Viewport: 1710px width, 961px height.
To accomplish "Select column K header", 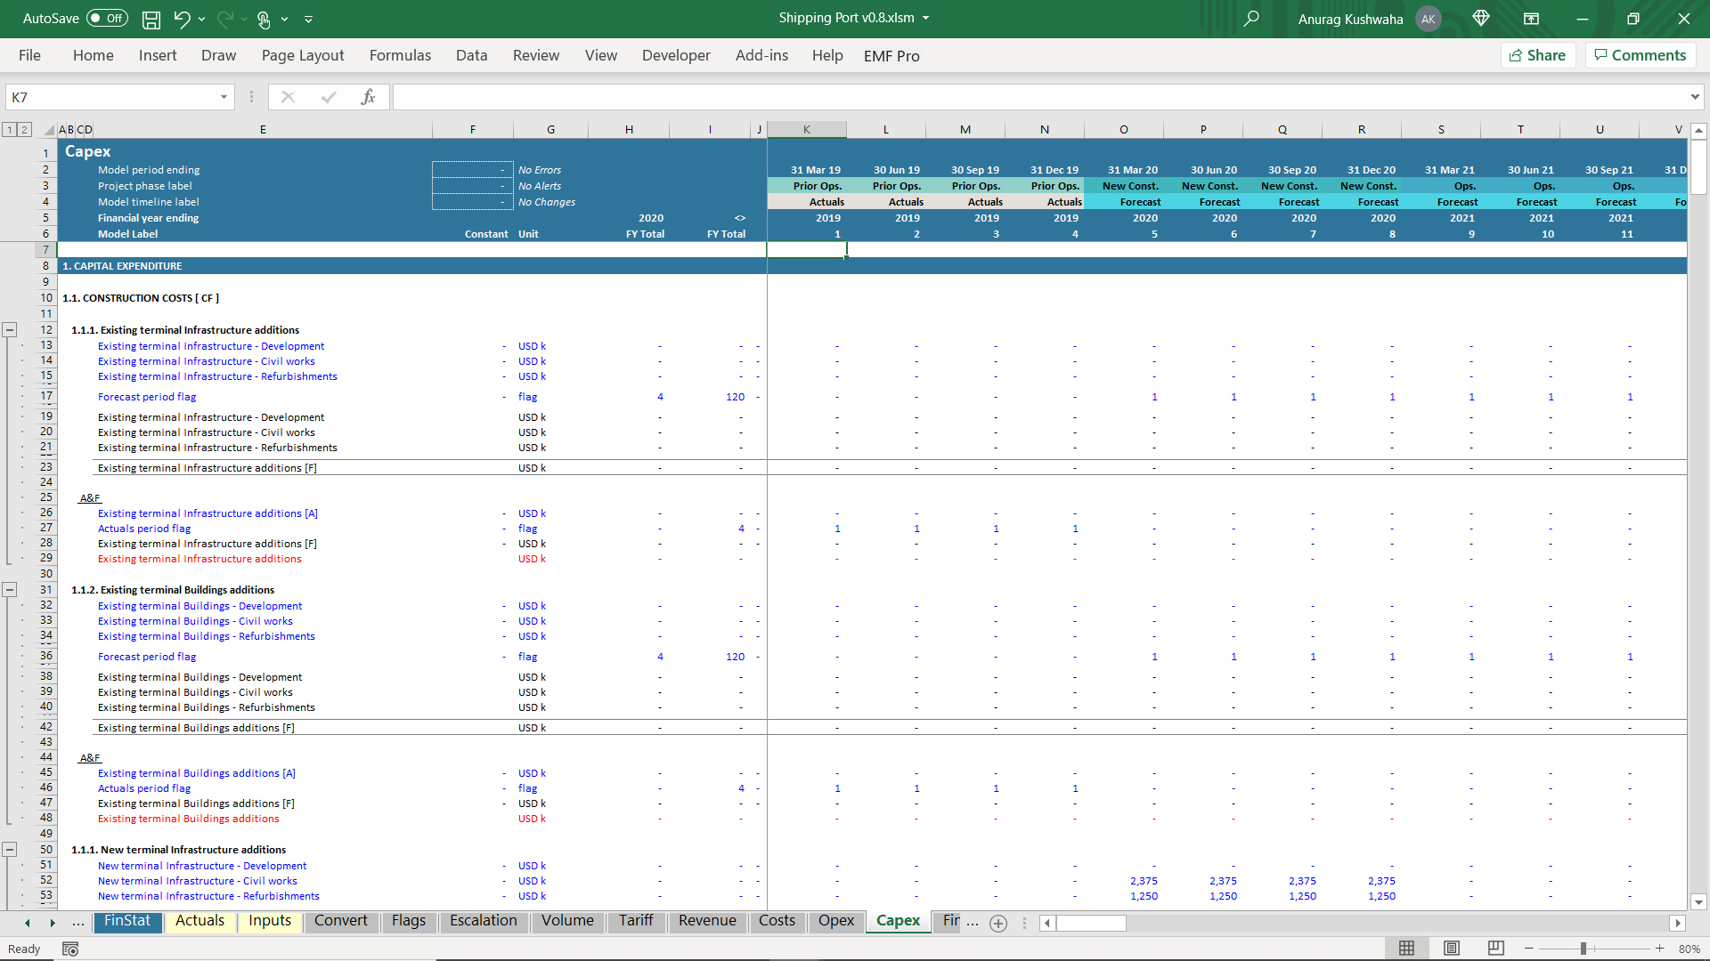I will (806, 130).
